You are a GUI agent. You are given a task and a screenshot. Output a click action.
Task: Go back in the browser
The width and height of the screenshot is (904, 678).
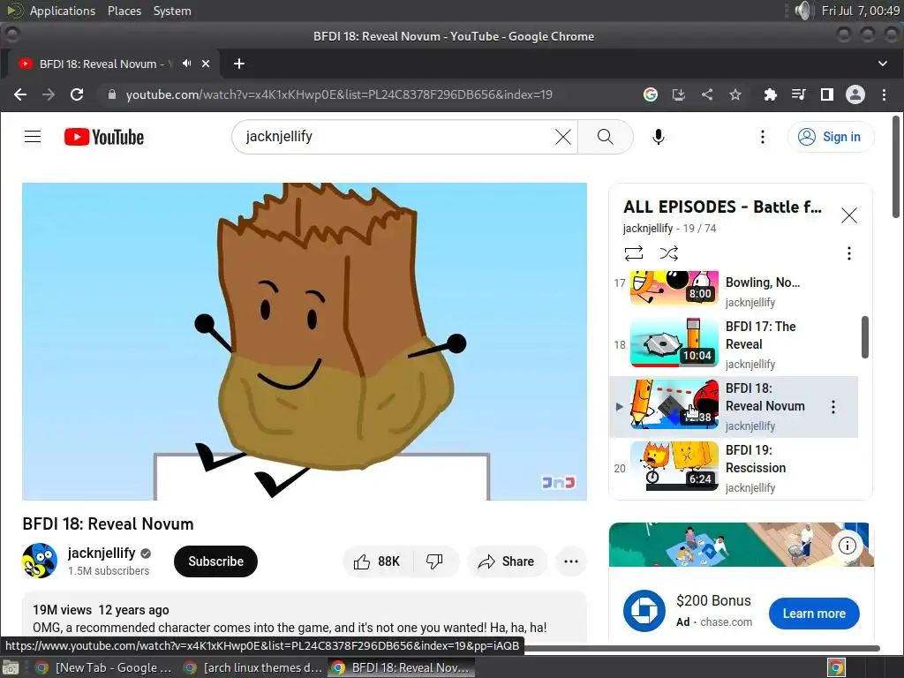(20, 94)
